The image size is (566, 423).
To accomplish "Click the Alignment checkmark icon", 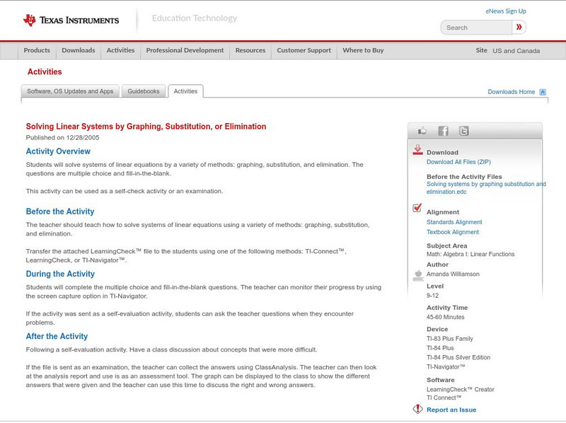I will tap(417, 208).
